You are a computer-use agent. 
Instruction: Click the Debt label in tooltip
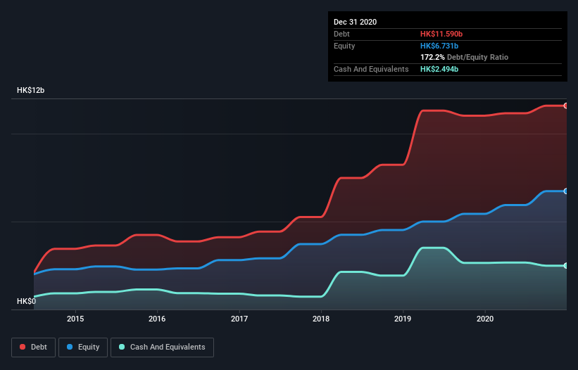point(341,34)
